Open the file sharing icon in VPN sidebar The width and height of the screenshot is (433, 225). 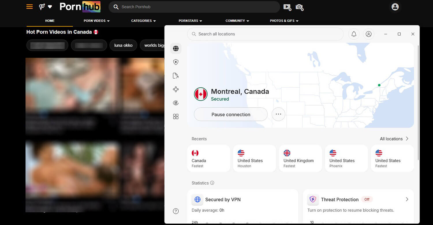pyautogui.click(x=176, y=76)
